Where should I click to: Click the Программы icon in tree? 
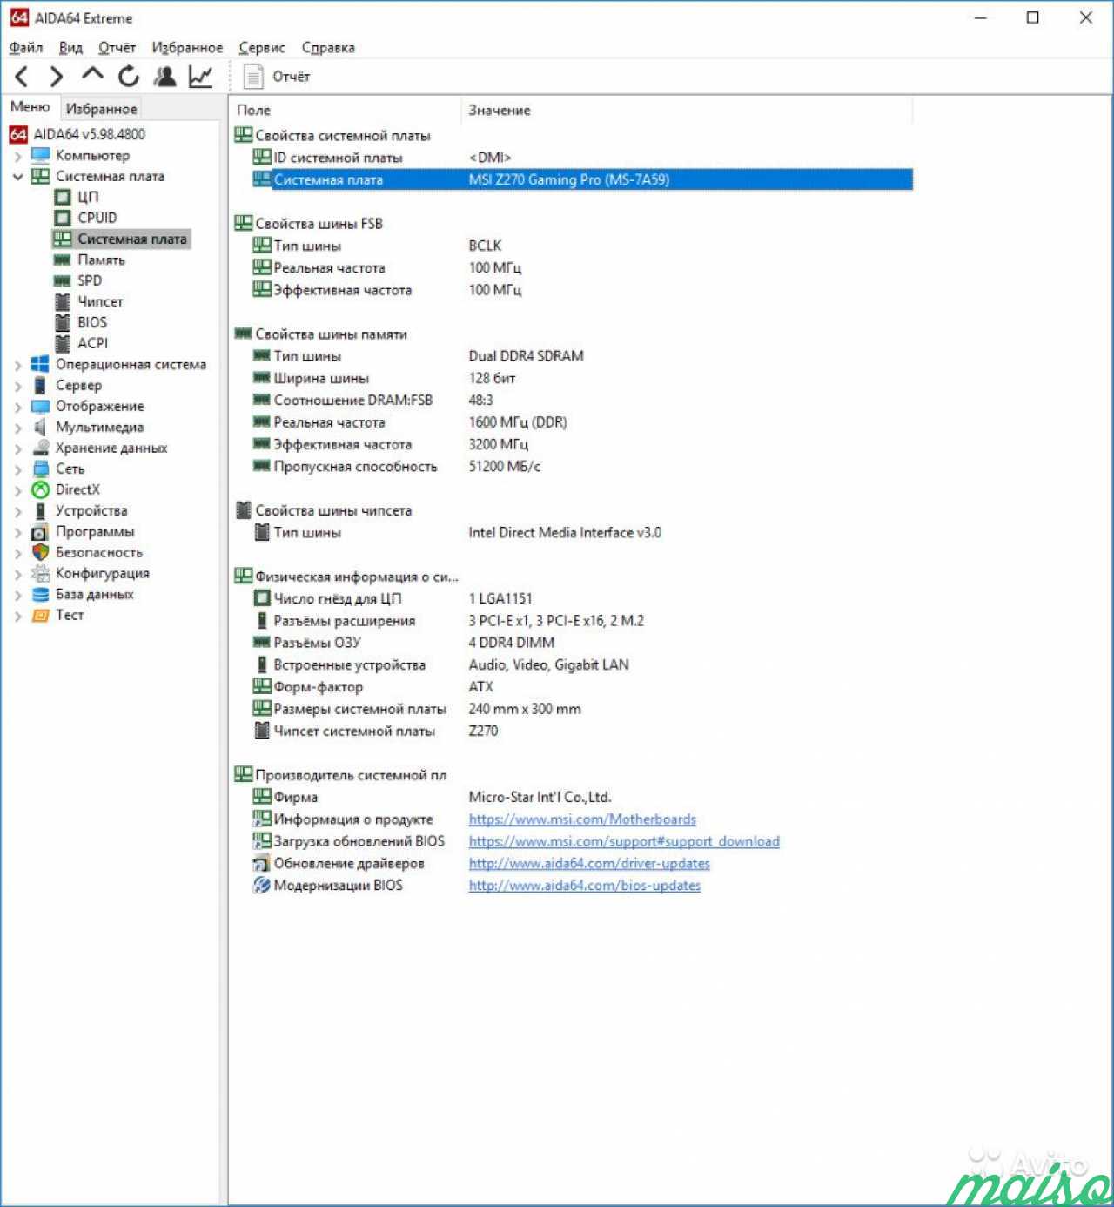tap(41, 531)
